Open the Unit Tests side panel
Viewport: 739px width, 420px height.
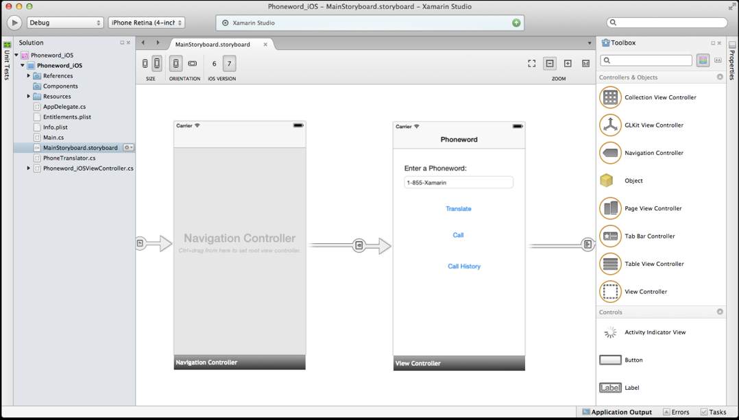[x=7, y=61]
